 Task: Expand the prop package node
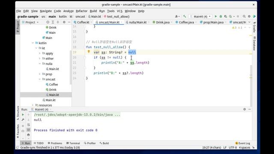(x=40, y=74)
